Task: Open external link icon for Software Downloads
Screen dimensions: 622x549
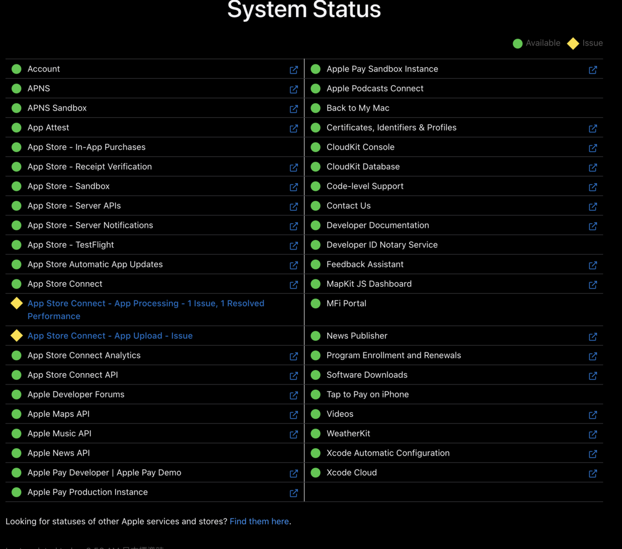Action: (593, 376)
